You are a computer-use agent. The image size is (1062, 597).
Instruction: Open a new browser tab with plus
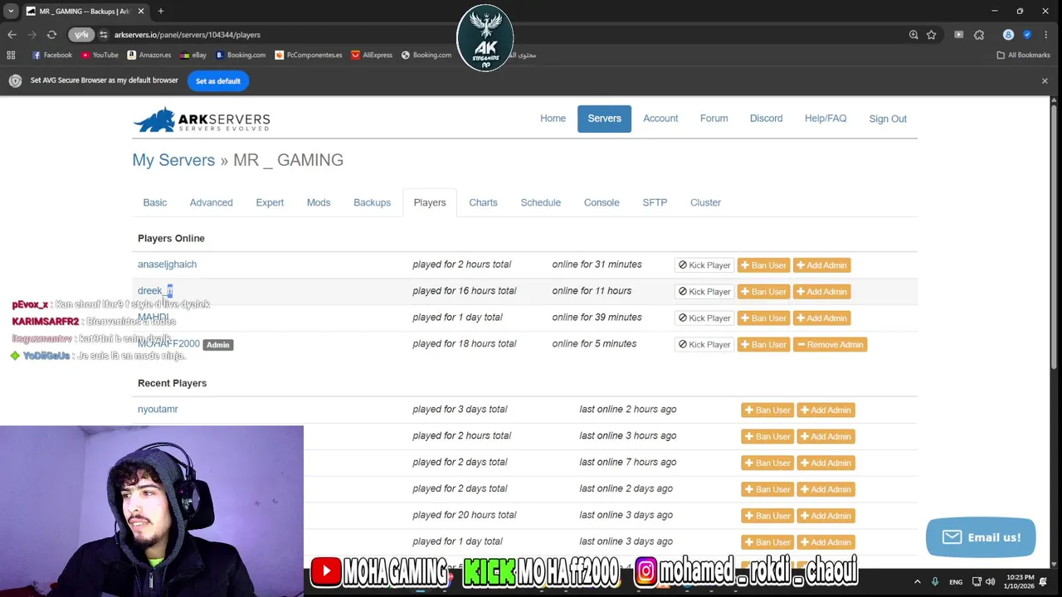pos(161,11)
